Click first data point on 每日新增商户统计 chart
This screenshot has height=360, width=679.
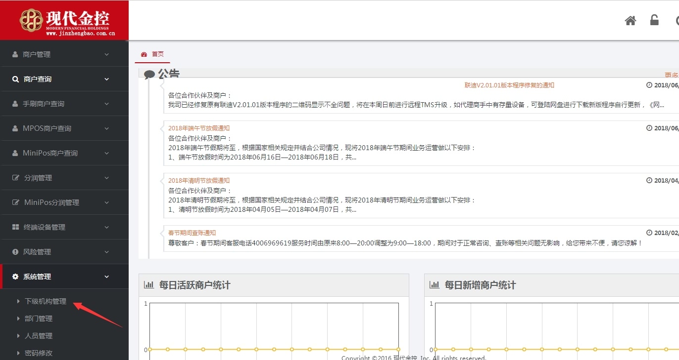pos(435,349)
